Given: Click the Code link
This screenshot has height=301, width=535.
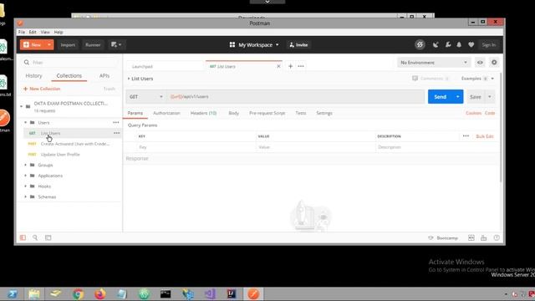Looking at the screenshot, I should click(x=490, y=113).
